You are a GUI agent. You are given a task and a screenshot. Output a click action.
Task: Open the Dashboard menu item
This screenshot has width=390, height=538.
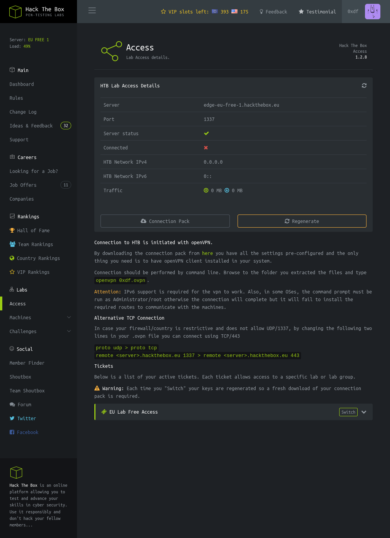[x=22, y=84]
